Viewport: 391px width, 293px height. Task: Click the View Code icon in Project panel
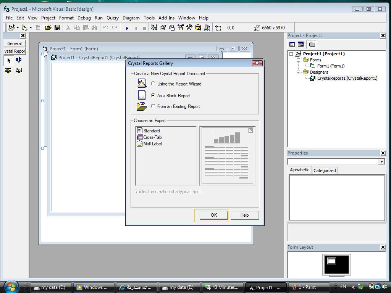click(x=292, y=44)
